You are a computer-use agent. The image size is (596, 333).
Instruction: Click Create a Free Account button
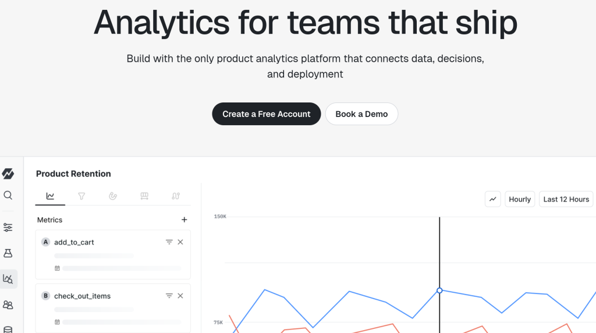[x=267, y=114]
